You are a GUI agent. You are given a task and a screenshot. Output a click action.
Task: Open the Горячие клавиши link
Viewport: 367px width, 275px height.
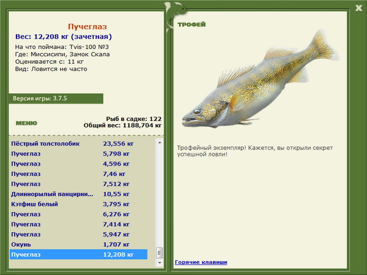click(201, 262)
